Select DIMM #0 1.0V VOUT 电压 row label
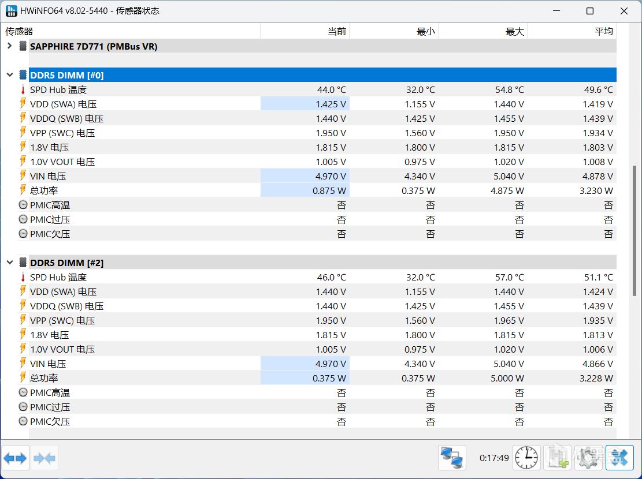 (x=62, y=162)
